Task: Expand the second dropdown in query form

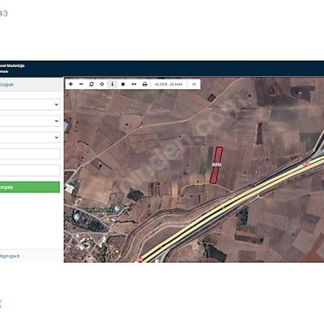Action: pos(30,121)
